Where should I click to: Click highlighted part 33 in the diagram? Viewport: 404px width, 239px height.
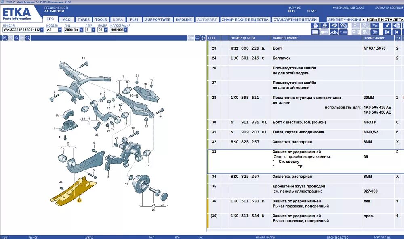74,191
